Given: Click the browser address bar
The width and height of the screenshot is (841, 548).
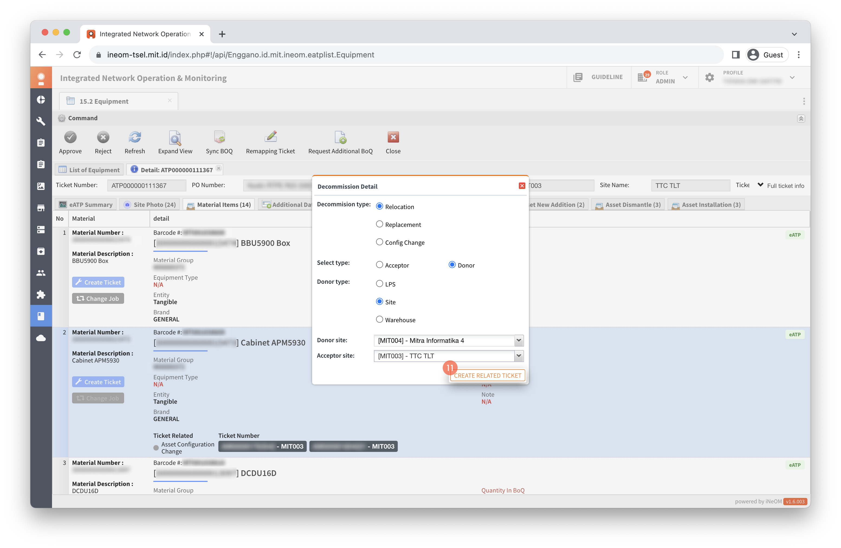Looking at the screenshot, I should coord(406,55).
